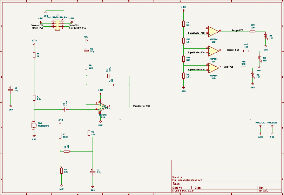The image size is (284, 195).
Task: Click the Orange-PC2 label on U1C output
Action: (232, 50)
